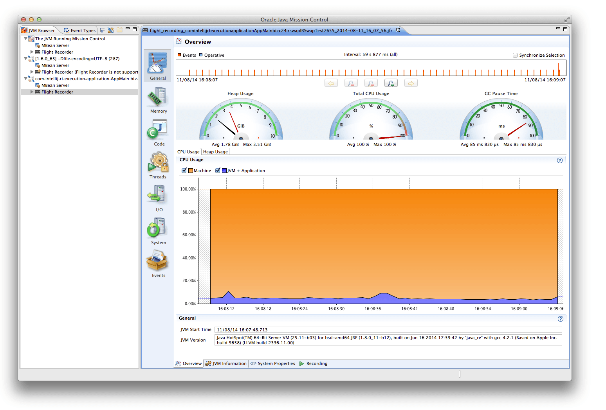The height and width of the screenshot is (410, 606).
Task: Switch to the Heap Usage tab
Action: (x=215, y=152)
